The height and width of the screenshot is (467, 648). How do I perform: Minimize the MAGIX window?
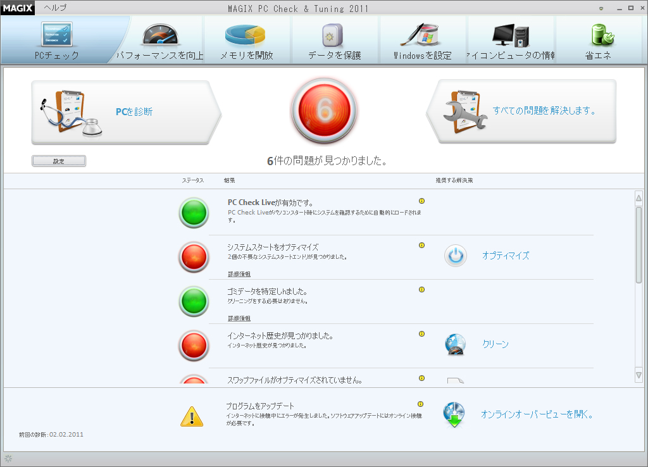619,8
